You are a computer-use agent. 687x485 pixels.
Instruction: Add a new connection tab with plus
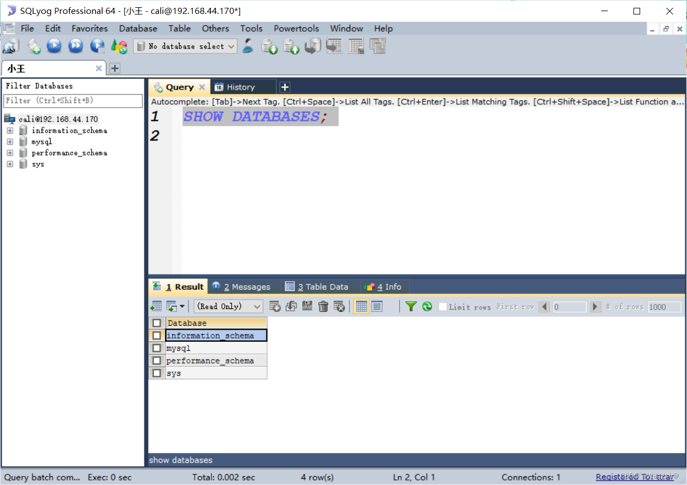tap(114, 68)
